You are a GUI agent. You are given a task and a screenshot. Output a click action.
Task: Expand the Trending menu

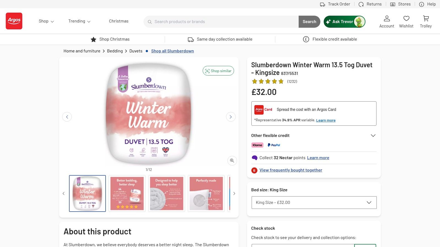tap(79, 21)
